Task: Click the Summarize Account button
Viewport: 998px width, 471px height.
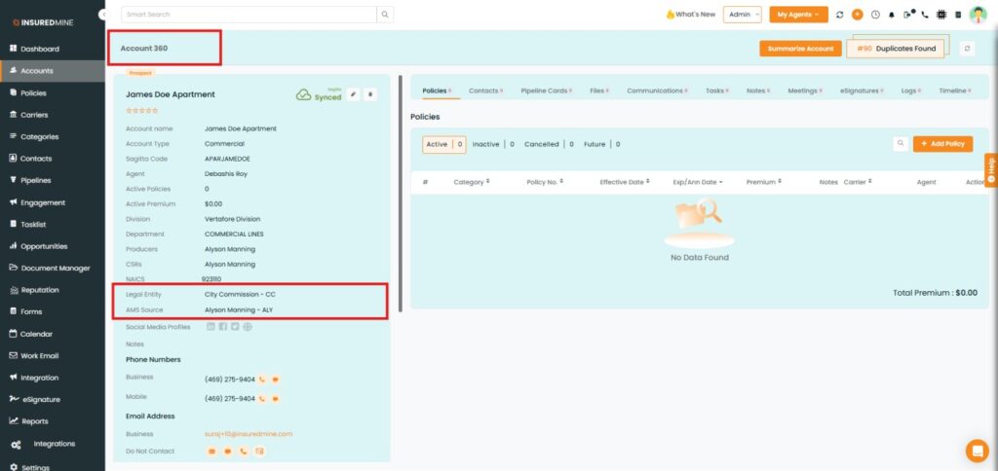Action: (x=800, y=49)
